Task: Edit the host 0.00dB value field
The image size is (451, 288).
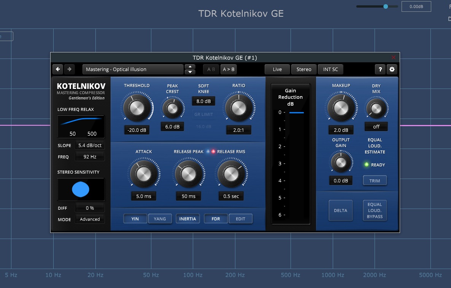Action: tap(416, 6)
